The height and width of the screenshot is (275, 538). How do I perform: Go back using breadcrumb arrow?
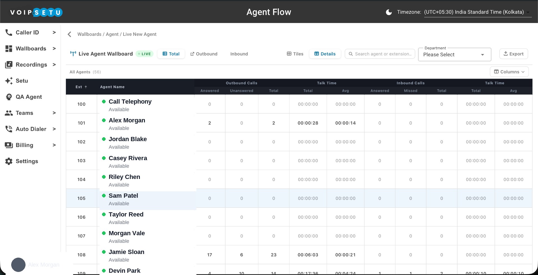[x=69, y=34]
